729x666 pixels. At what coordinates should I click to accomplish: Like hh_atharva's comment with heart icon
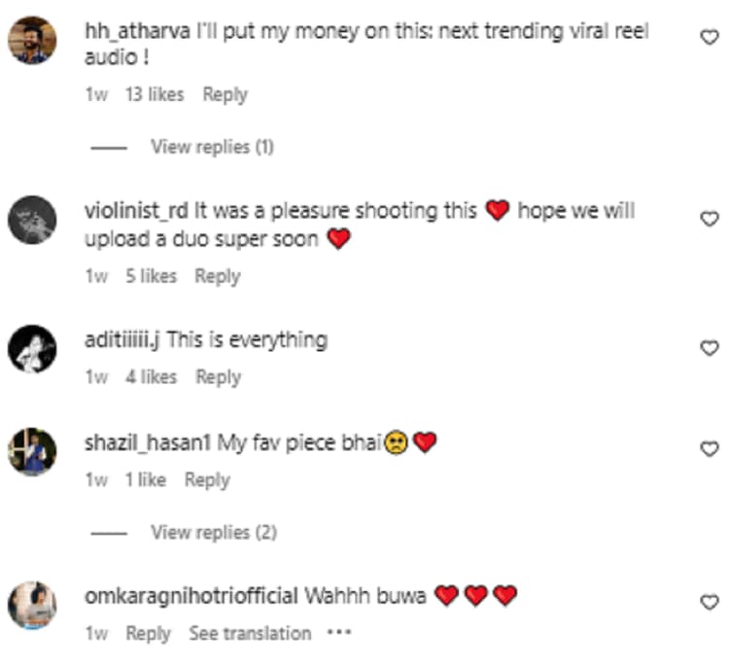pyautogui.click(x=709, y=37)
